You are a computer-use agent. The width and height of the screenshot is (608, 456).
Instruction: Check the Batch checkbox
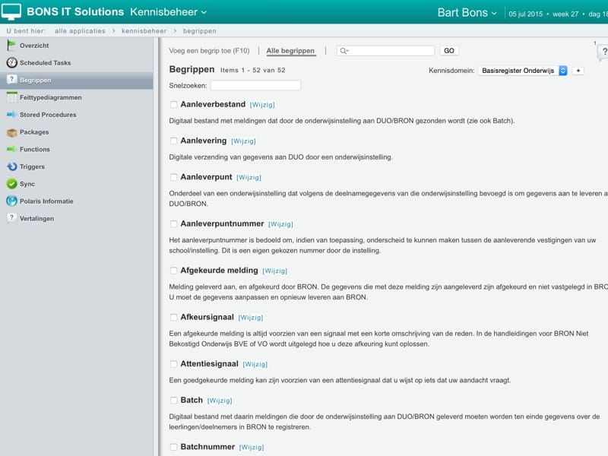[x=174, y=401]
